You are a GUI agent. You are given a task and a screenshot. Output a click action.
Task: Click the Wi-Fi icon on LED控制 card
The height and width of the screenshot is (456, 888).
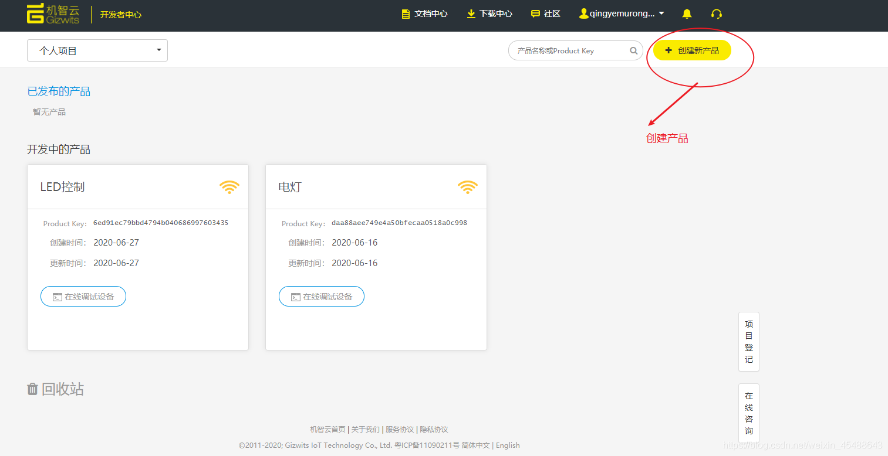tap(229, 187)
